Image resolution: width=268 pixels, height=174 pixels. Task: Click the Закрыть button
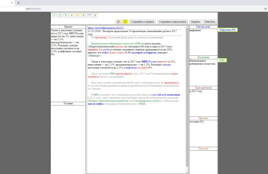(195, 22)
